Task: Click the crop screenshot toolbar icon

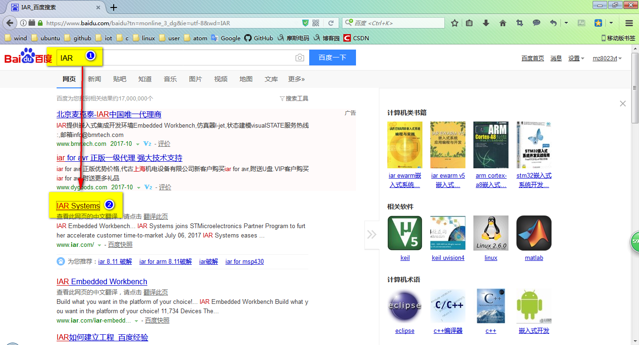Action: tap(520, 23)
